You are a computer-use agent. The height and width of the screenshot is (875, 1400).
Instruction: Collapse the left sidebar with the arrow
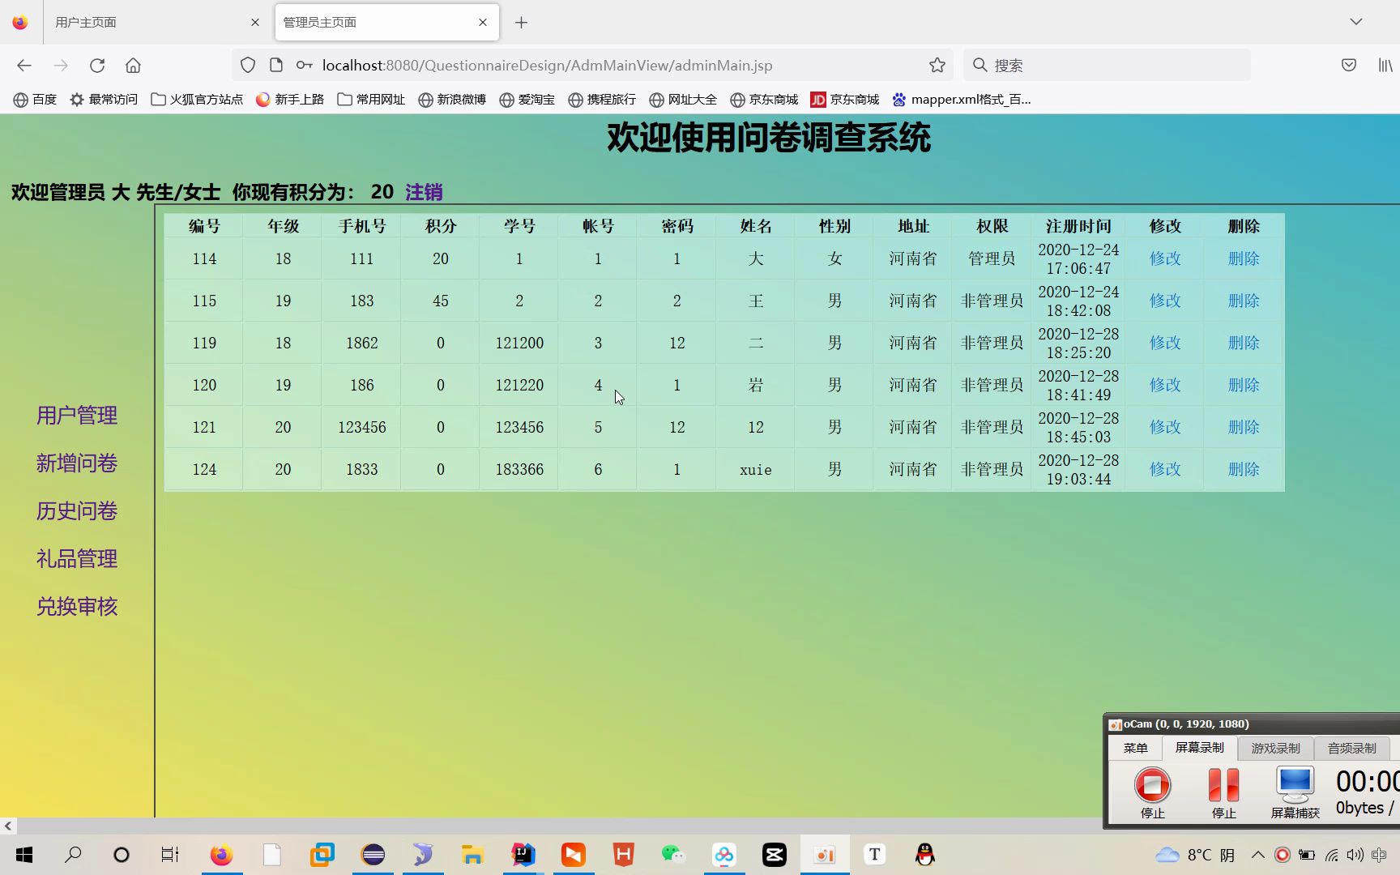[7, 826]
